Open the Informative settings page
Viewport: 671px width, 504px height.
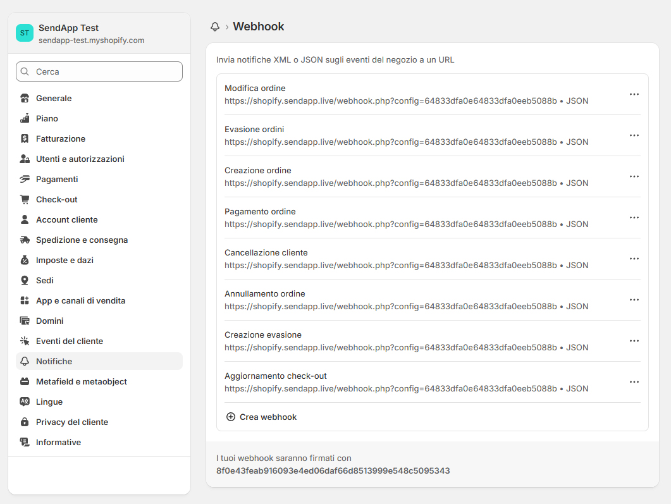pyautogui.click(x=99, y=443)
